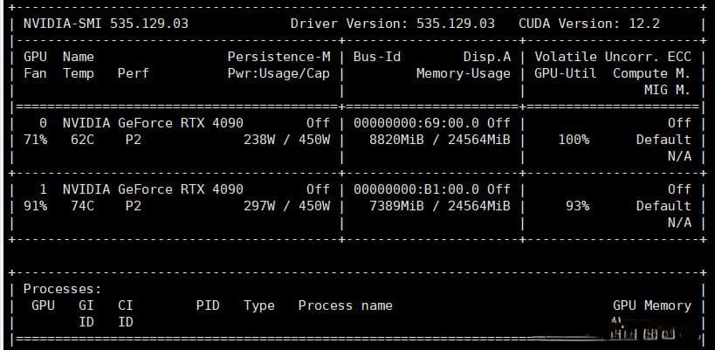Click the GPU-Util header
Image resolution: width=715 pixels, height=350 pixels.
[566, 73]
